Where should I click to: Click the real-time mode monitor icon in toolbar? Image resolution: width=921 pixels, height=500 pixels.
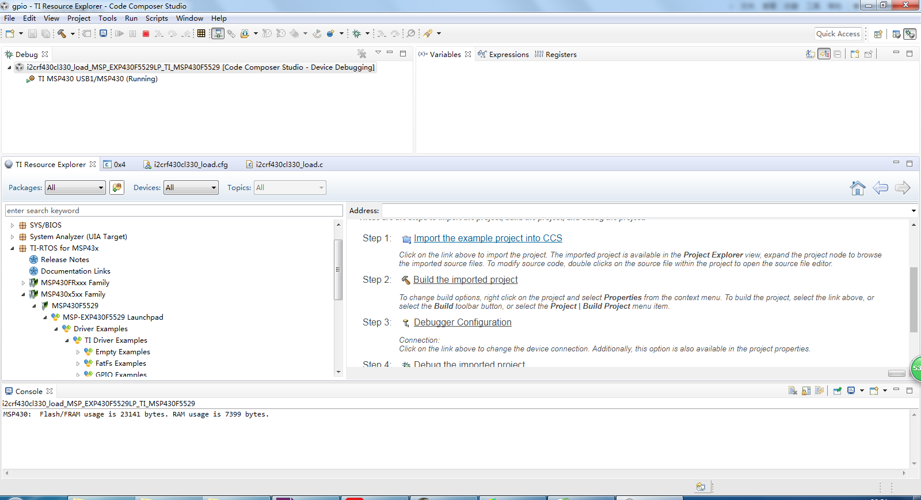102,33
